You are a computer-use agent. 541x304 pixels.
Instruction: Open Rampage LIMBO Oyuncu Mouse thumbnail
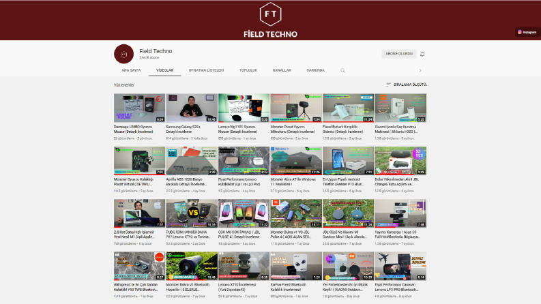139,108
